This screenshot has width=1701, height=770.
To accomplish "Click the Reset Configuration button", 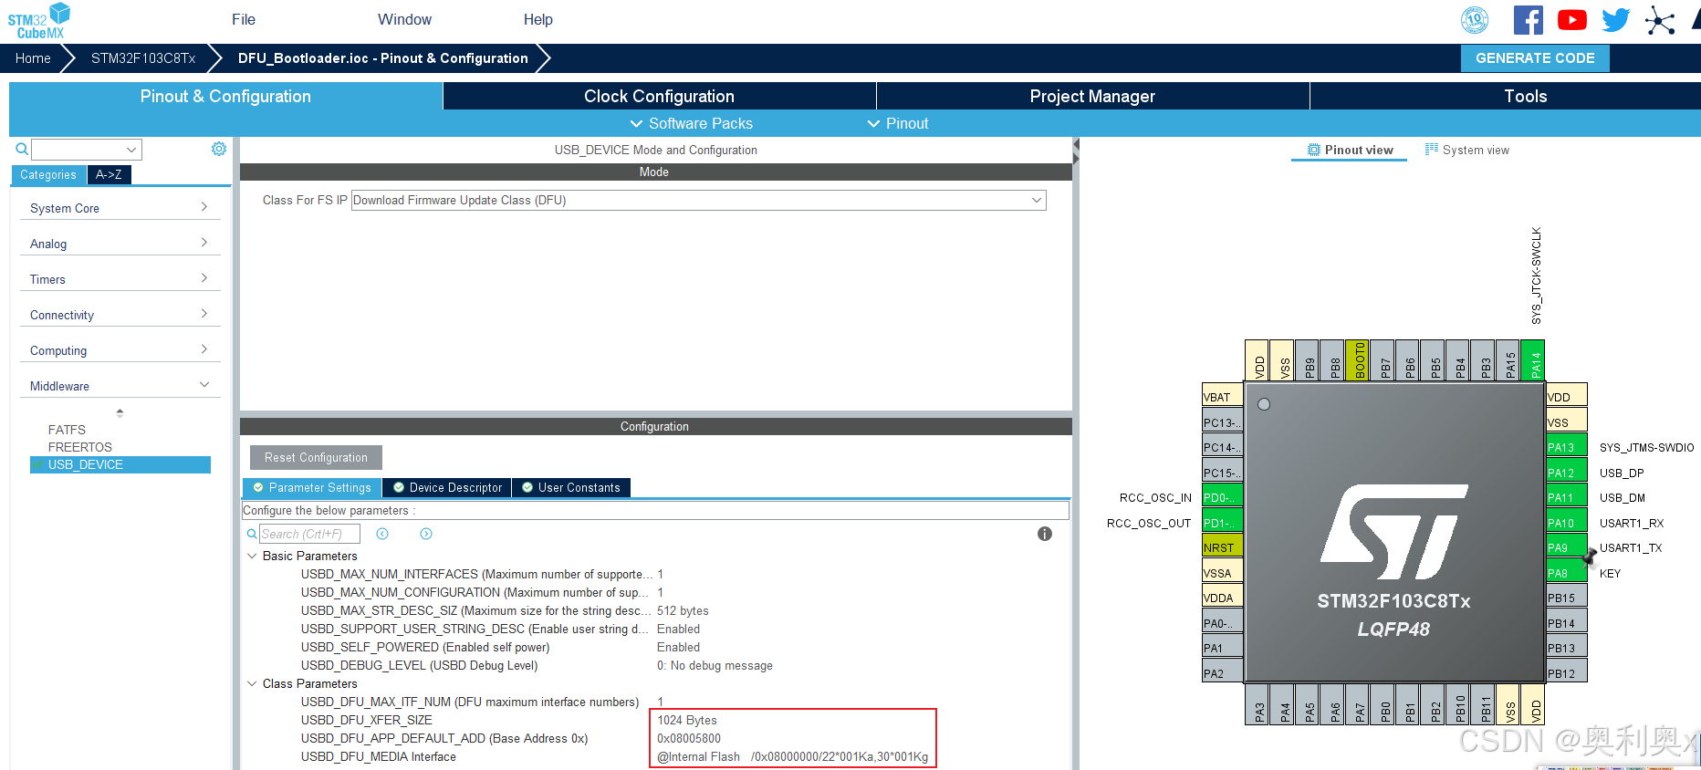I will 316,457.
